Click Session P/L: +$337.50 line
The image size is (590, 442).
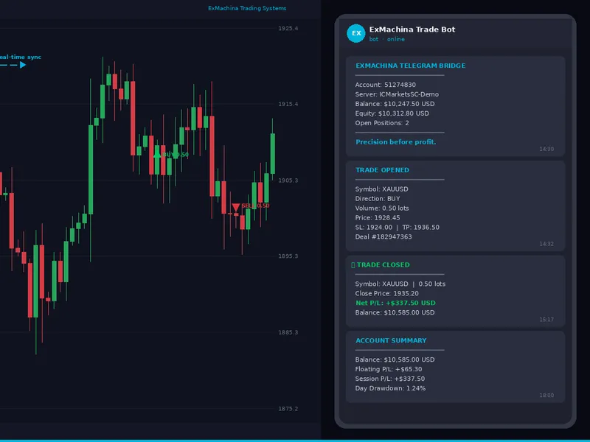click(390, 379)
